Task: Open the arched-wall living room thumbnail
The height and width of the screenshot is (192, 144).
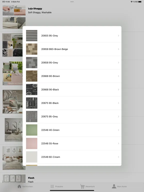Action: tap(13, 130)
